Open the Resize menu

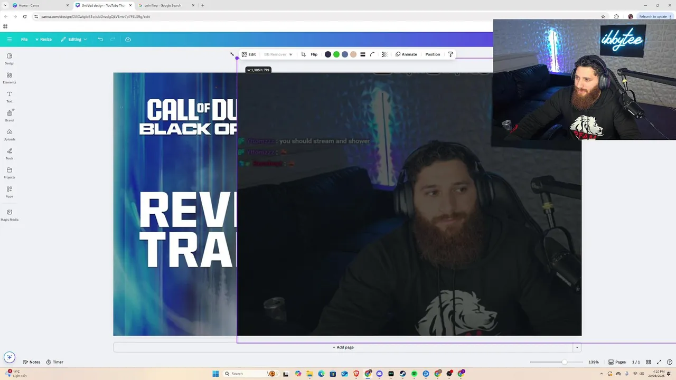(x=43, y=39)
